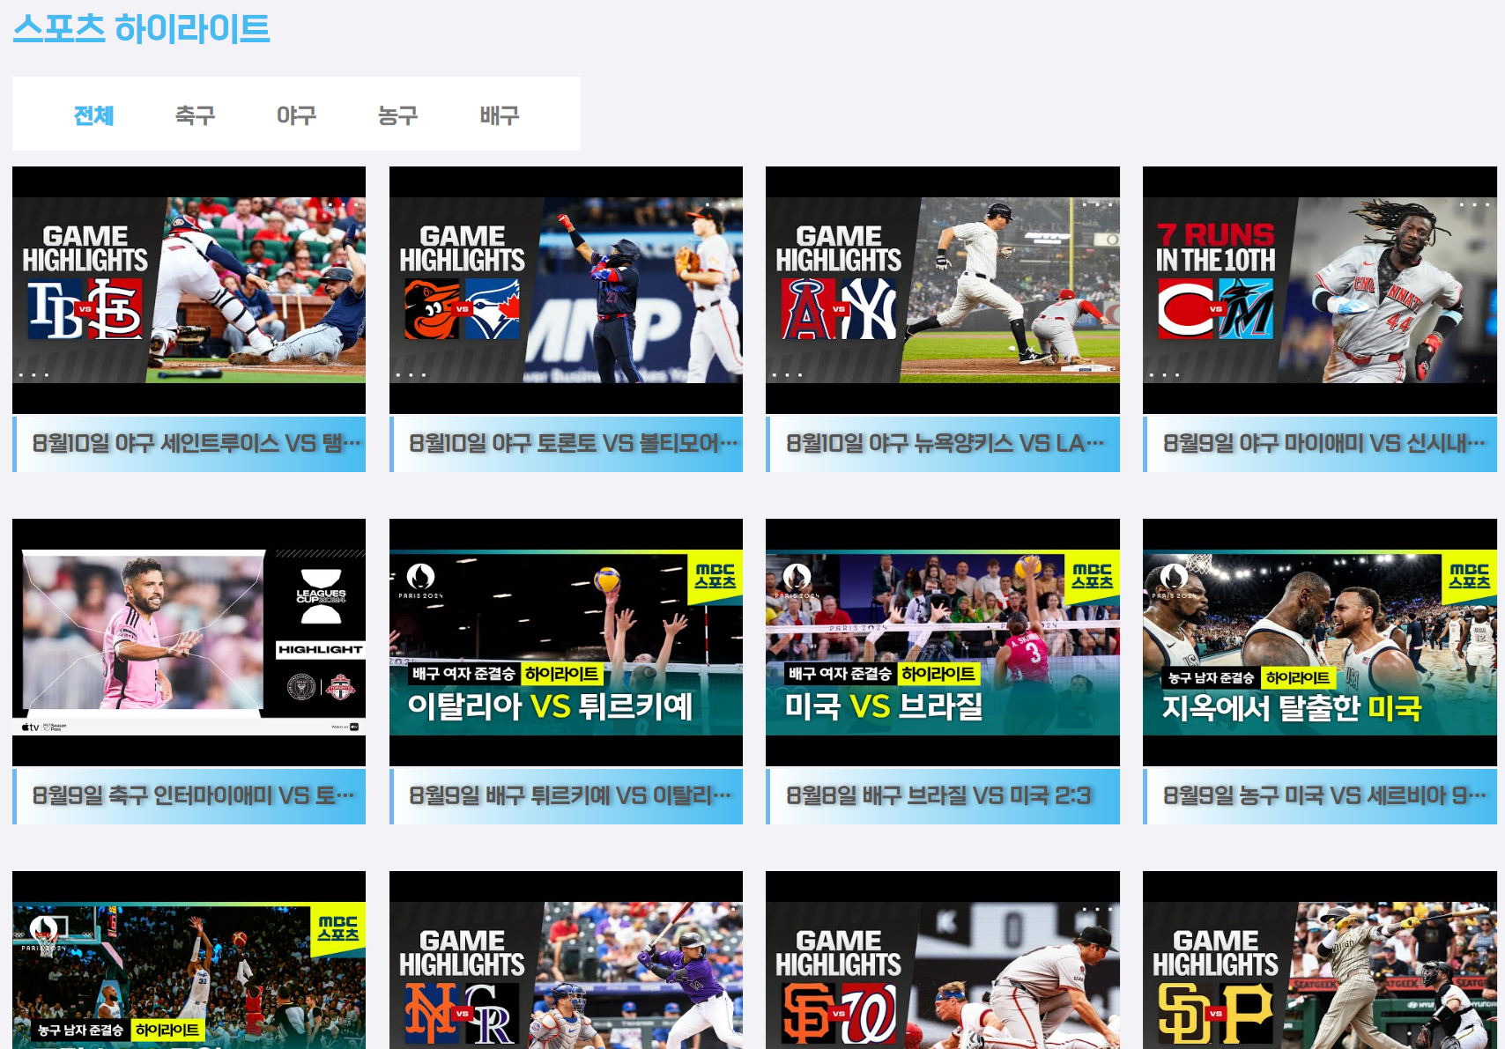Open Giants vs Nationals highlight thumbnail
This screenshot has height=1049, width=1505.
[943, 960]
